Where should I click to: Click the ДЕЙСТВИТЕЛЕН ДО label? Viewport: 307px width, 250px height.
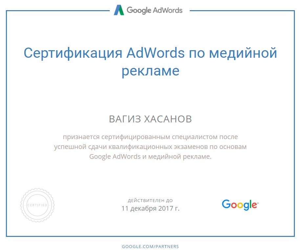coord(150,200)
